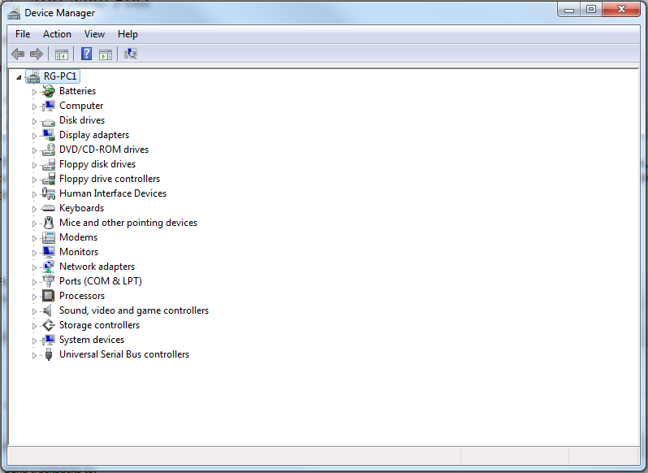648x473 pixels.
Task: Select the Floppy drive controllers label
Action: pos(110,179)
